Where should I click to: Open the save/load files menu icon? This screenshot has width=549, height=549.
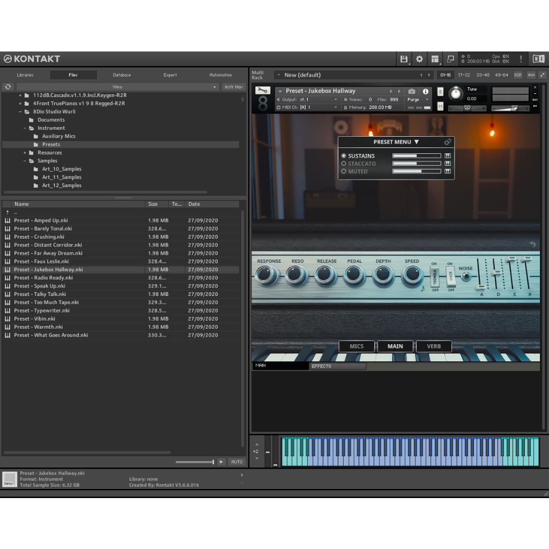(x=404, y=59)
